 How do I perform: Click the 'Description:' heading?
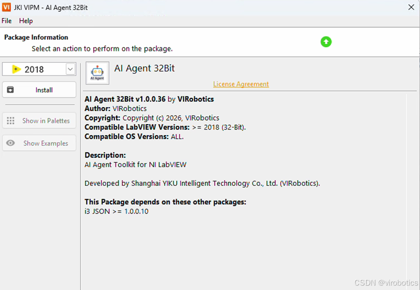(x=105, y=155)
